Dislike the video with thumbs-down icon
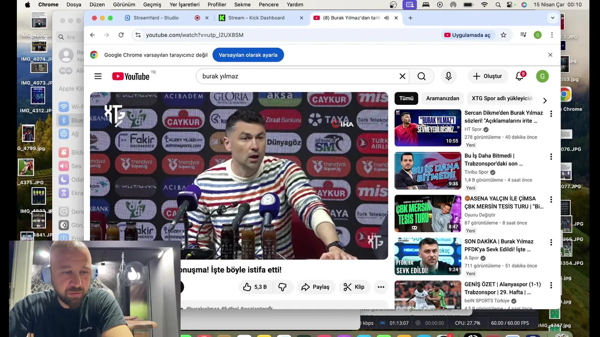The height and width of the screenshot is (337, 600). pos(282,287)
